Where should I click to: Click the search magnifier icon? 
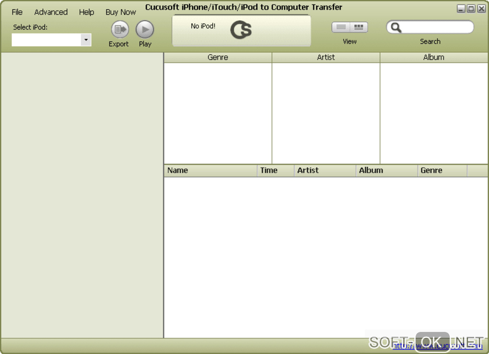[x=396, y=27]
